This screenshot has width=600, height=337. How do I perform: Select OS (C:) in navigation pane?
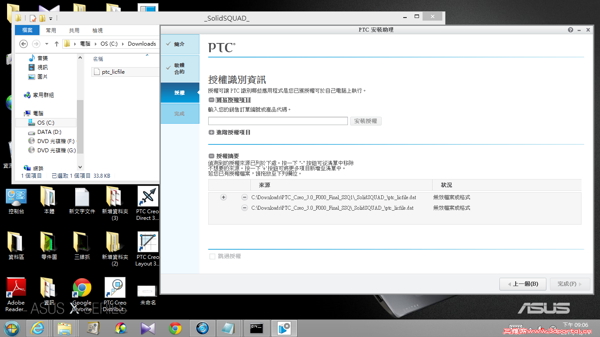pos(46,123)
